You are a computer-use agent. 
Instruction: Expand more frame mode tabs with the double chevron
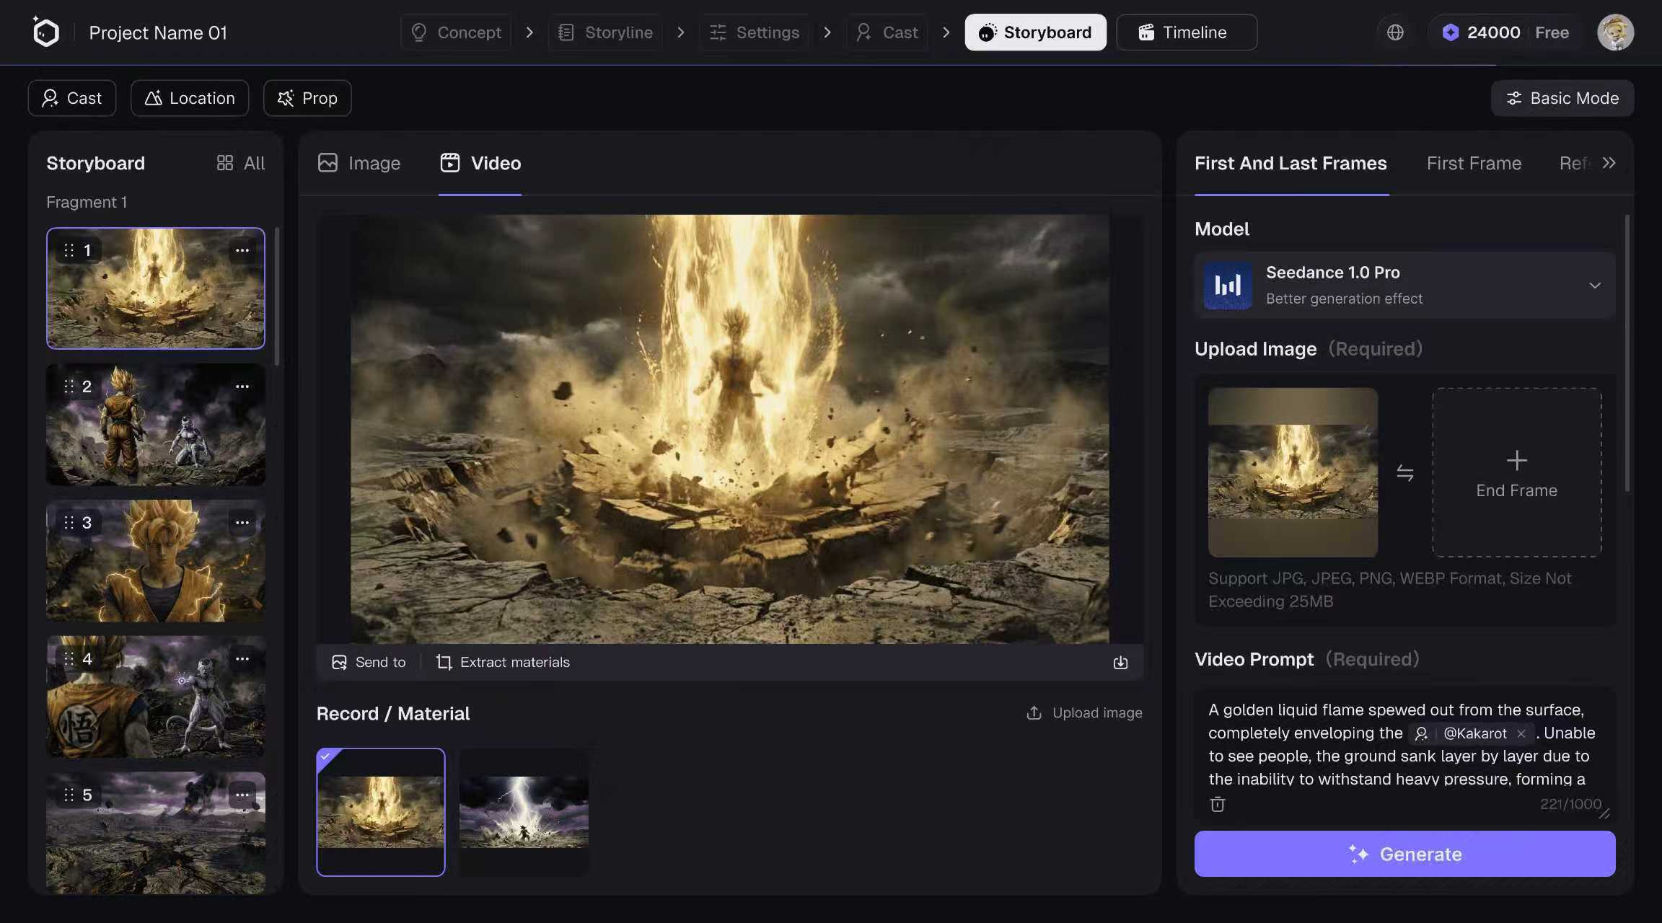pyautogui.click(x=1609, y=163)
